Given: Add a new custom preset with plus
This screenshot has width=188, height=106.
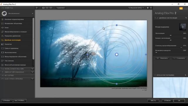Looking at the screenshot, I should point(32,69).
